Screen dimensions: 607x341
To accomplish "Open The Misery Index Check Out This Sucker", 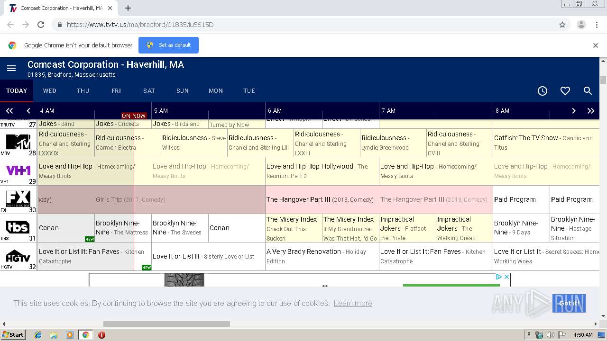I will pyautogui.click(x=294, y=228).
